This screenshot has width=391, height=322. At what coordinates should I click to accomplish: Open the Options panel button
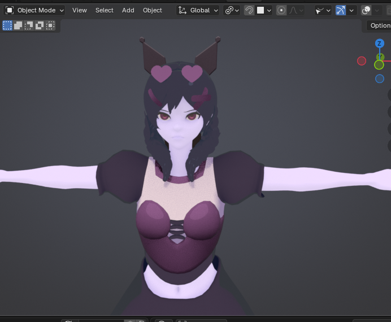pyautogui.click(x=380, y=25)
